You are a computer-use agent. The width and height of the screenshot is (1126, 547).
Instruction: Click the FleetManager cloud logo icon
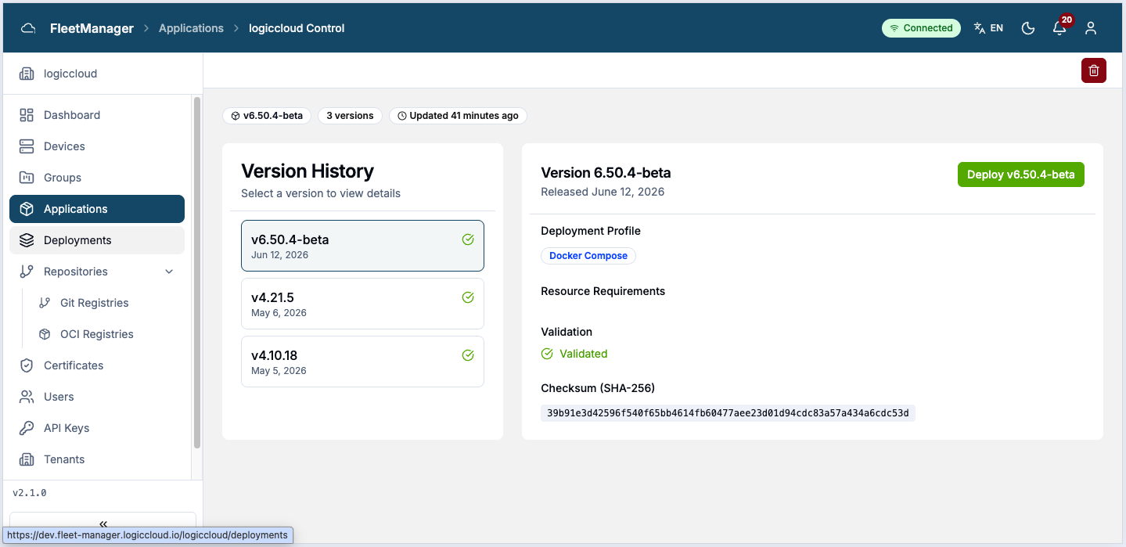click(x=28, y=28)
